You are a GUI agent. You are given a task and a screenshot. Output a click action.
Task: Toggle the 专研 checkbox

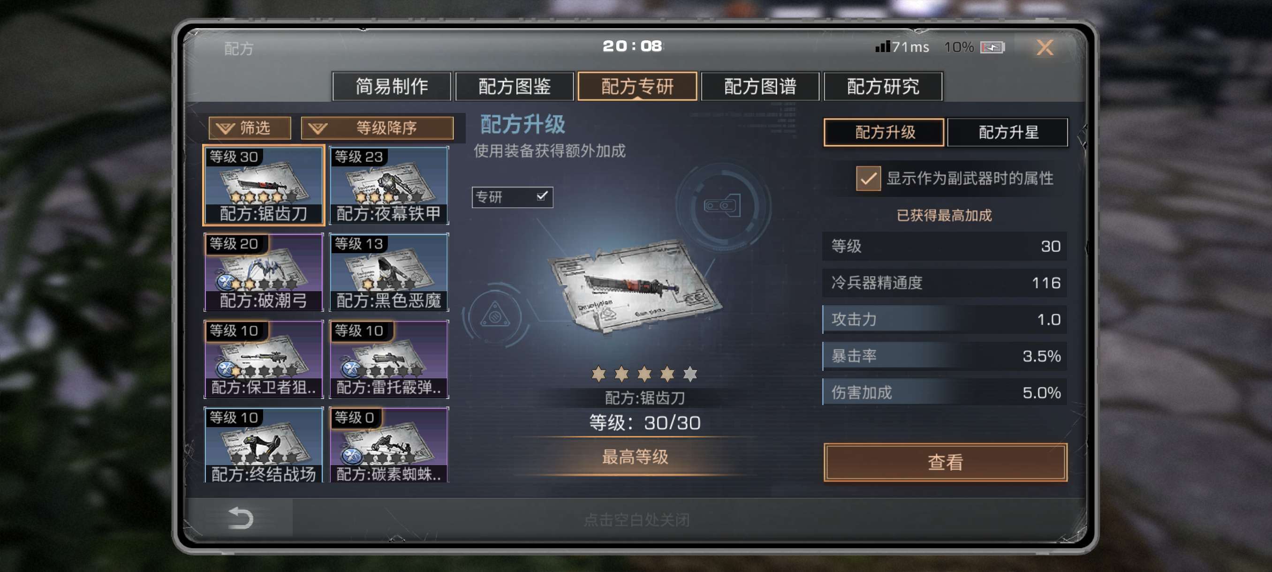click(x=542, y=196)
